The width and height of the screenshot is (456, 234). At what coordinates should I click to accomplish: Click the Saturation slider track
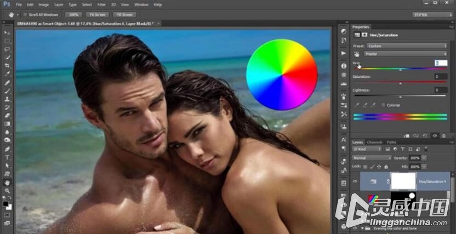[400, 82]
